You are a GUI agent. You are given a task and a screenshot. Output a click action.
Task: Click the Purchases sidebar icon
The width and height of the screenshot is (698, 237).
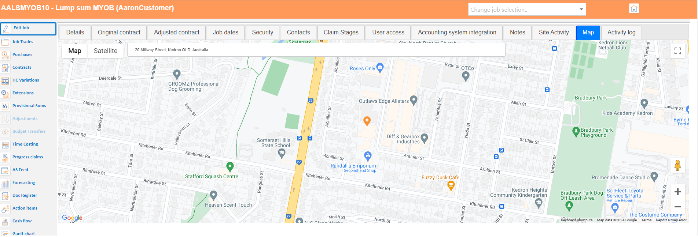coord(5,55)
